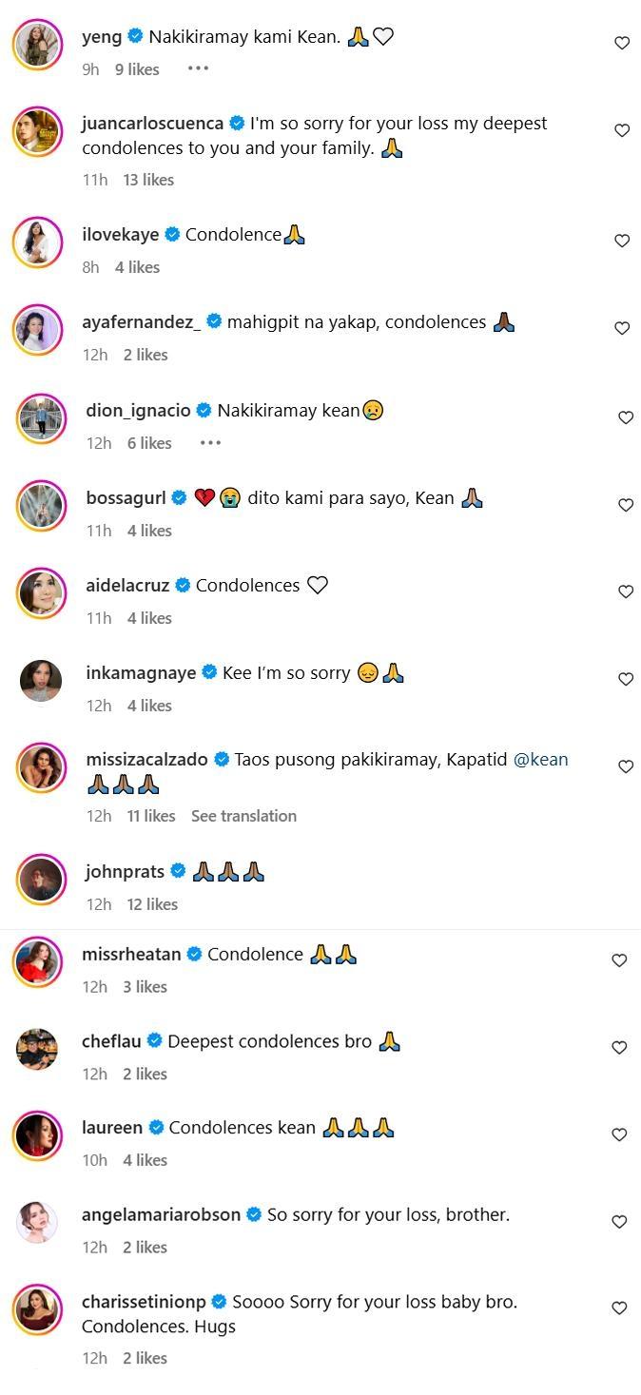Like missizacalzado's comment
Viewport: 641px width, 1395px height.
pyautogui.click(x=626, y=766)
